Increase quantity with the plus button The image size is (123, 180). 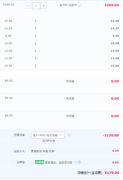44,6
